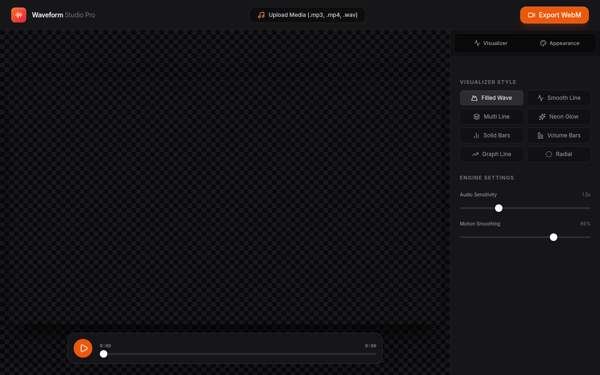This screenshot has height=375, width=600.
Task: Export the video as WebM
Action: click(554, 15)
